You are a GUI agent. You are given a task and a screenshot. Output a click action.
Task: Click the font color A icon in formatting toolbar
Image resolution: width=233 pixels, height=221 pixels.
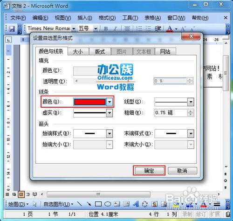170,29
